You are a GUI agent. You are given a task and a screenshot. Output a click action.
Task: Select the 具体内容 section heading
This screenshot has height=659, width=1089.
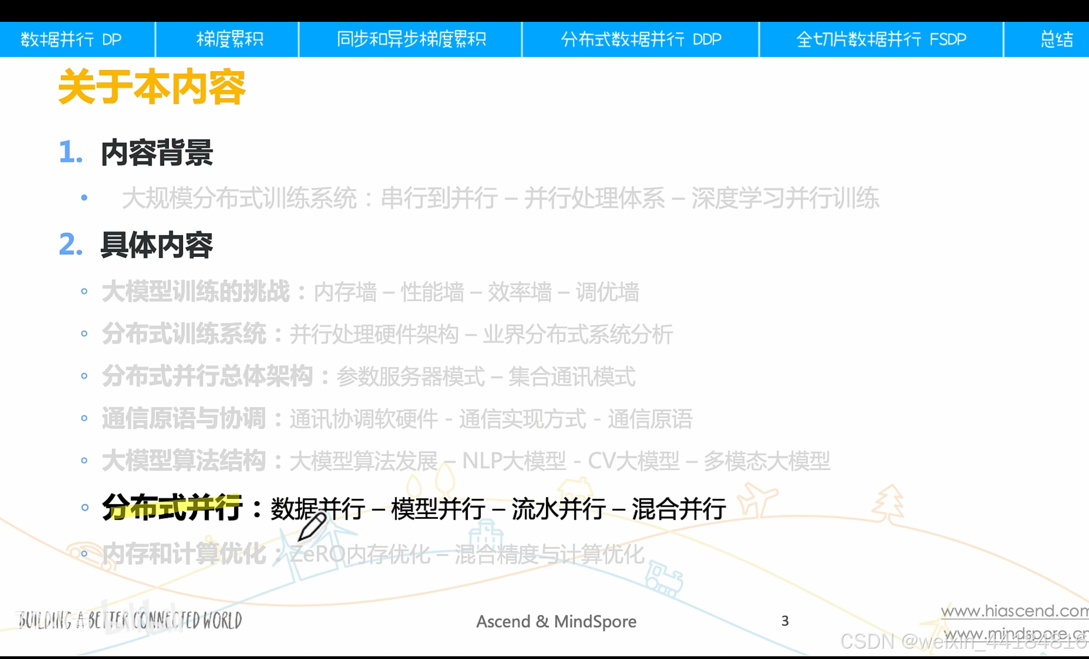[x=156, y=245]
